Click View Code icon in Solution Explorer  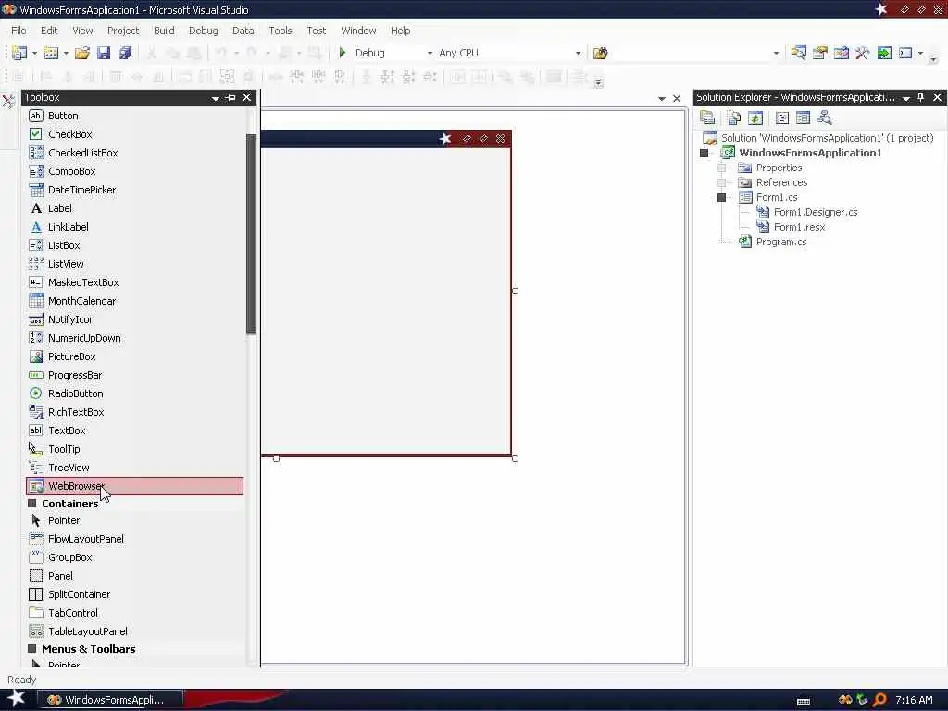coord(781,118)
